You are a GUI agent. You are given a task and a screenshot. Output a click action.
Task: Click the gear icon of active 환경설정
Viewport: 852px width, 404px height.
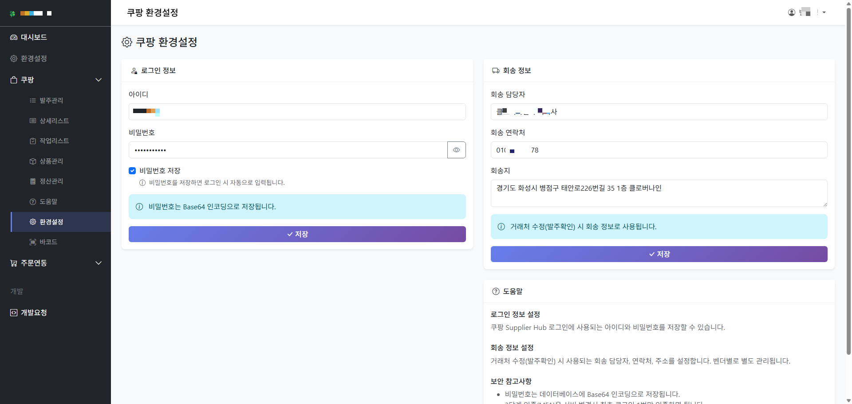click(x=33, y=222)
